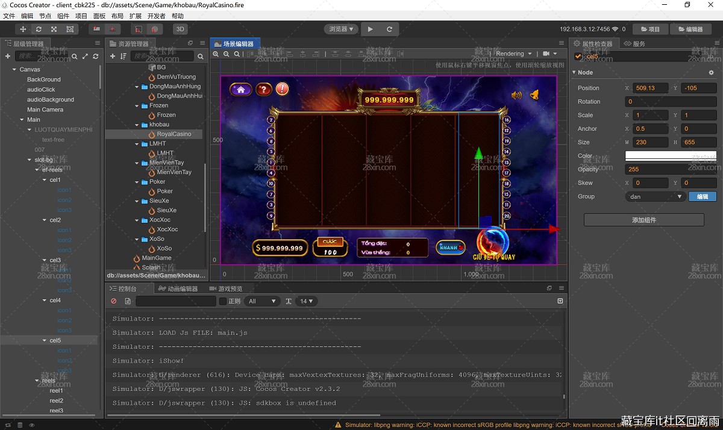Collapse the khobau folder in assets
This screenshot has width=723, height=430.
tap(137, 125)
